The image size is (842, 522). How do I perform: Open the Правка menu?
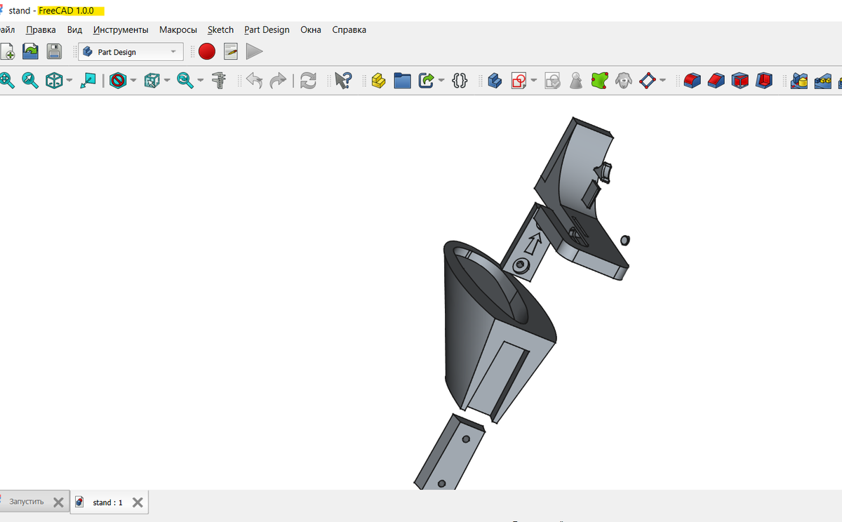[x=41, y=29]
